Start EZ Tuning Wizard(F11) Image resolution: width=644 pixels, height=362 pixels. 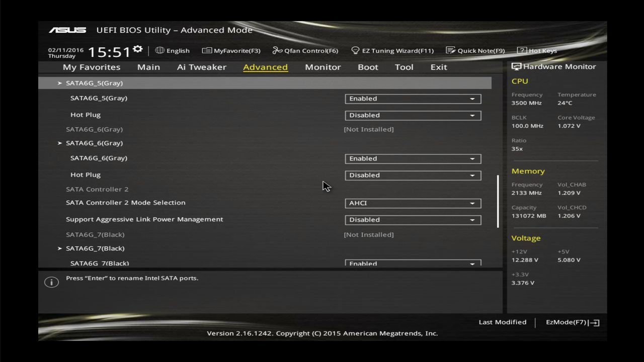coord(392,50)
